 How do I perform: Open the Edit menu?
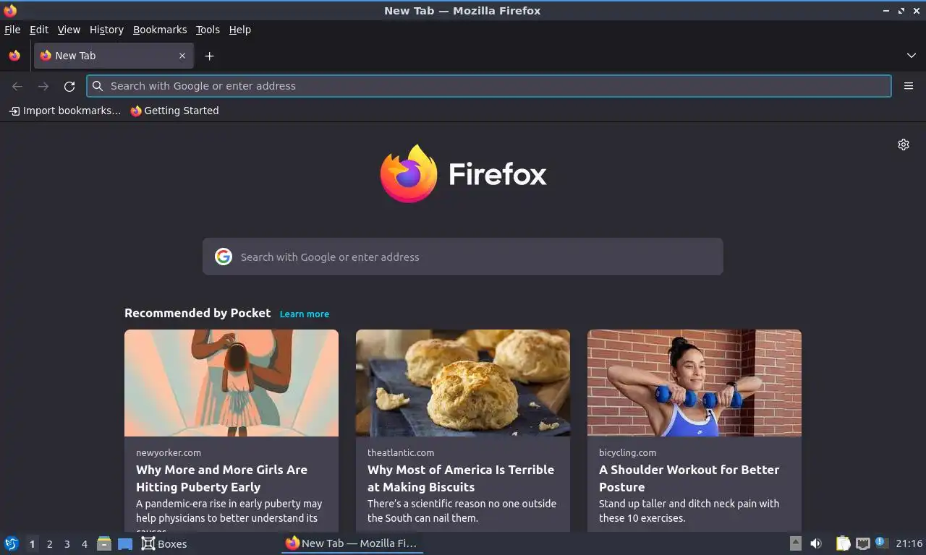39,30
